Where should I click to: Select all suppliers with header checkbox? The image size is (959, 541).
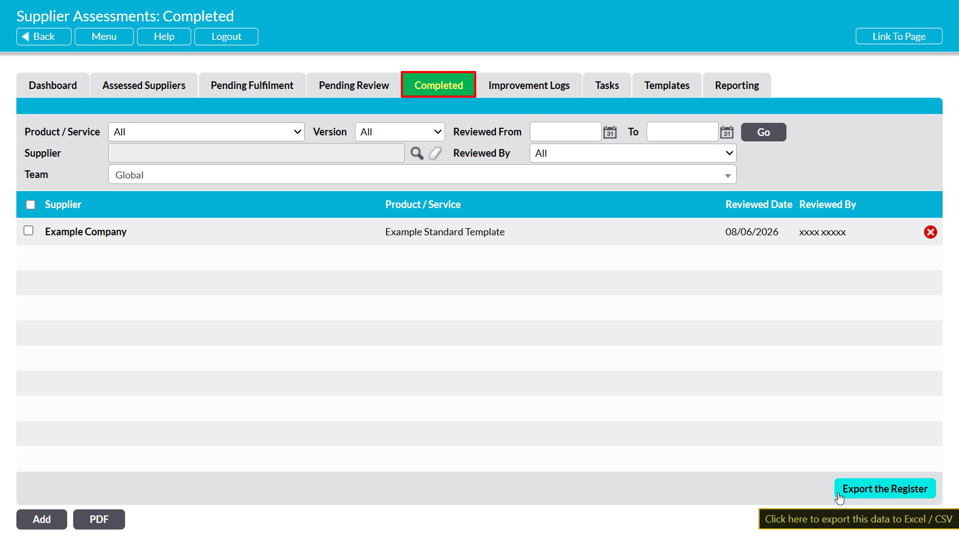31,205
